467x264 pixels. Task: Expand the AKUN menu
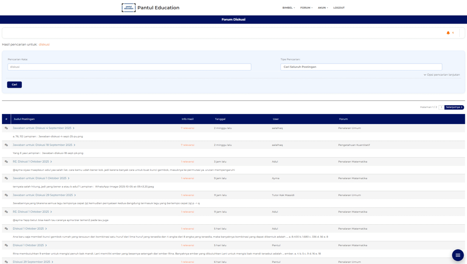pos(323,8)
